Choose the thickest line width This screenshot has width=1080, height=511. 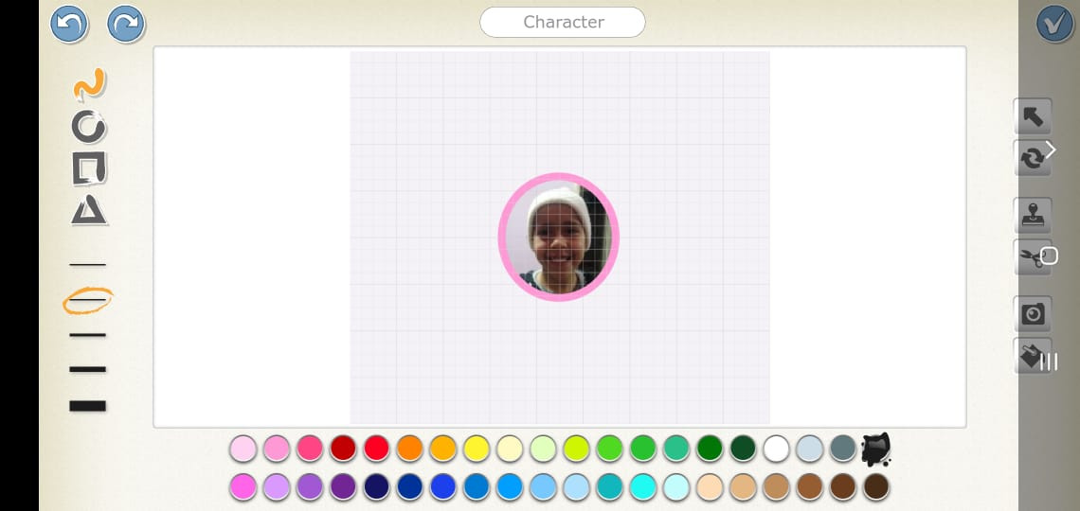click(x=87, y=406)
